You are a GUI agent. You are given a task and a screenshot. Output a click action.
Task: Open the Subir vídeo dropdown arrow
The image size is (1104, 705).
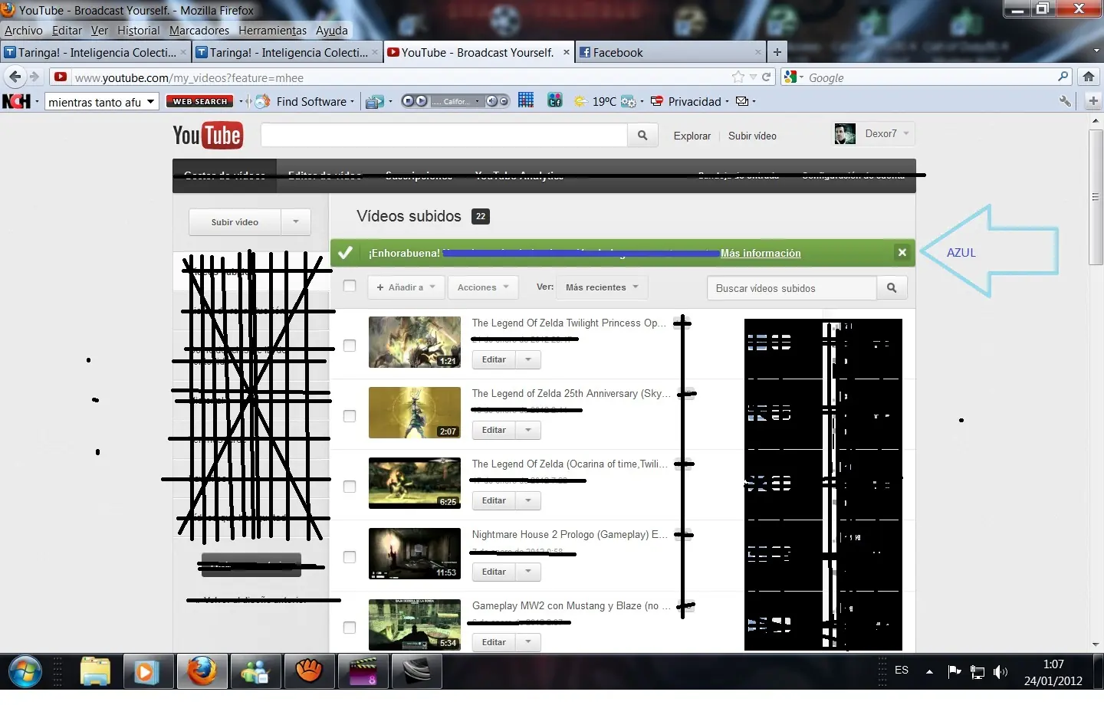(296, 222)
